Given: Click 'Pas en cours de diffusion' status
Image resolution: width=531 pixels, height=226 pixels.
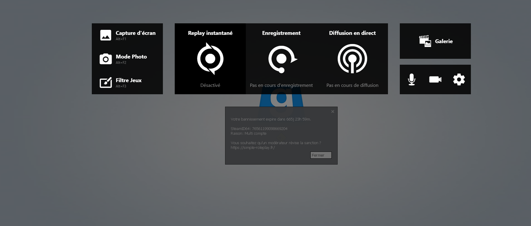Looking at the screenshot, I should (x=352, y=85).
